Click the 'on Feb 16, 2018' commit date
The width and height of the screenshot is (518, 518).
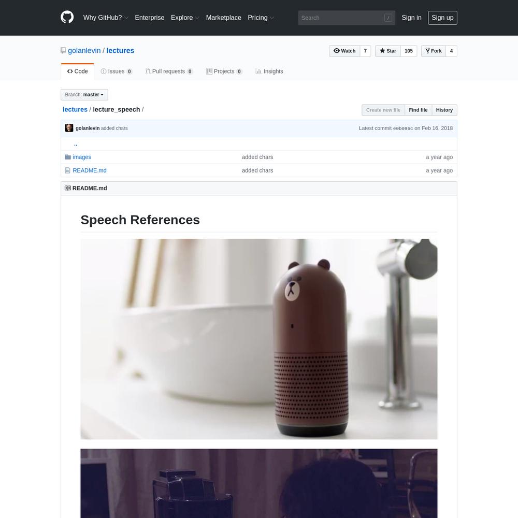434,128
